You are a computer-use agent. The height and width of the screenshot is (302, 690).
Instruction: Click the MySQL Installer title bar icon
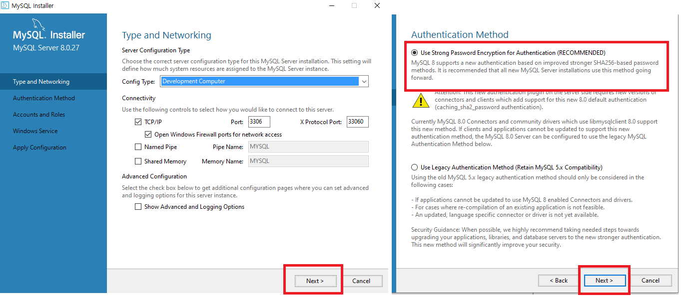click(5, 5)
